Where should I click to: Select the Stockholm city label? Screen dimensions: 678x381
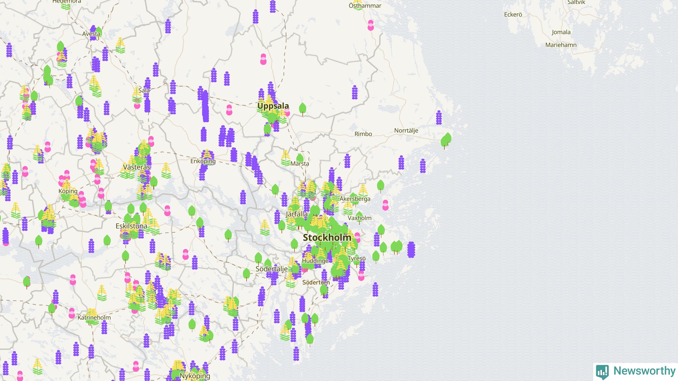(x=327, y=238)
